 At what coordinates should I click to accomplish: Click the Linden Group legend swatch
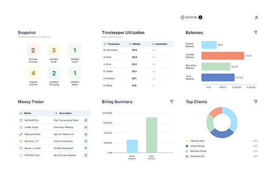187,146
